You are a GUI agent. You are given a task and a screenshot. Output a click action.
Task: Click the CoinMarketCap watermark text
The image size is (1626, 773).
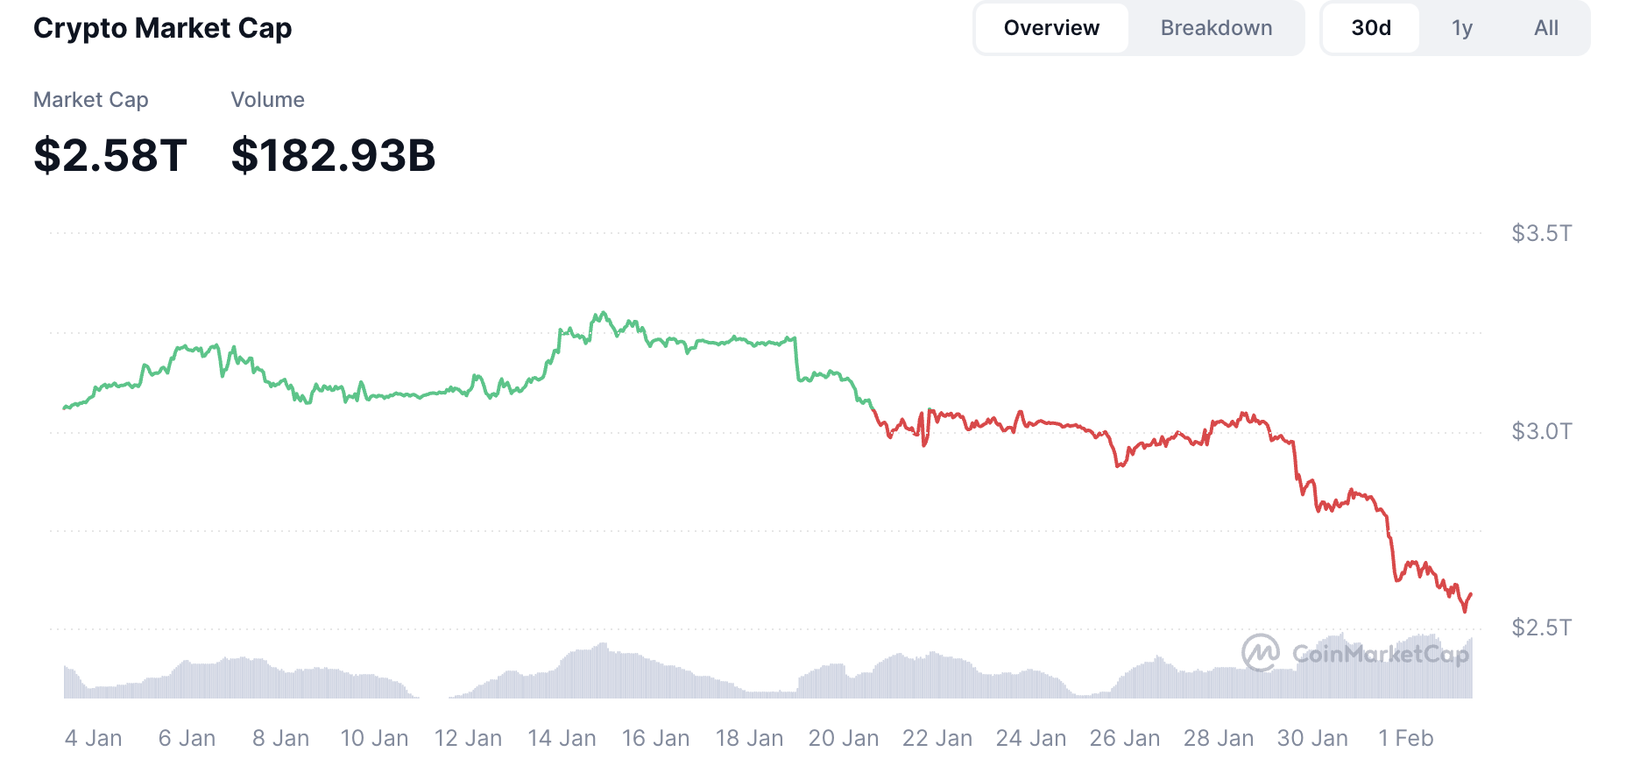click(x=1382, y=653)
